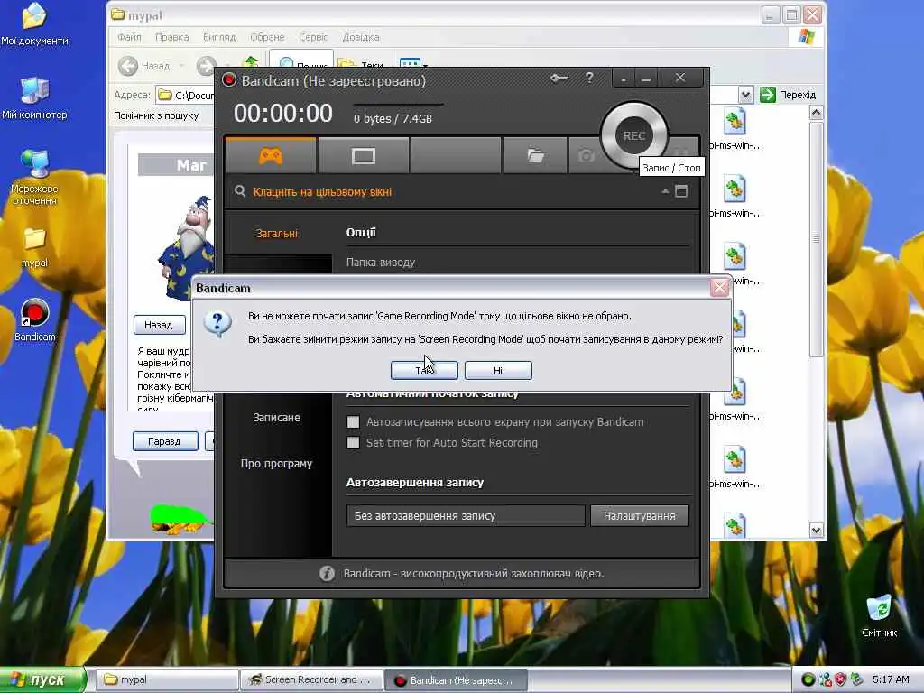
Task: Click the topmost file icon in Explorer list
Action: 735,122
